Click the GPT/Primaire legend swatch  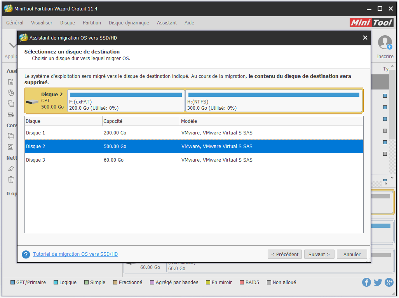[12, 282]
